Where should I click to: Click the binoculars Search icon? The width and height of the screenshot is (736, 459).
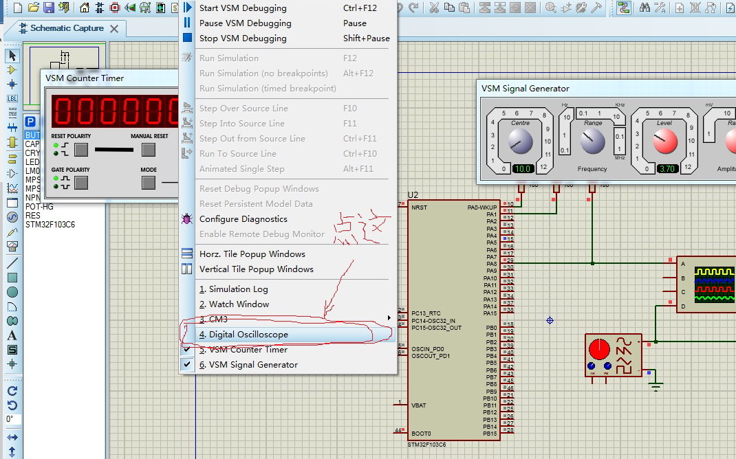(645, 8)
